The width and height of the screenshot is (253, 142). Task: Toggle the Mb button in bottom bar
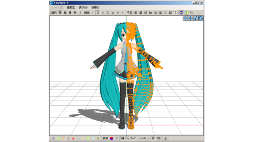(127, 138)
